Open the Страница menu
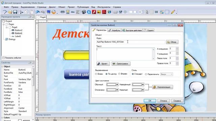216x121 pixels. (x=42, y=7)
